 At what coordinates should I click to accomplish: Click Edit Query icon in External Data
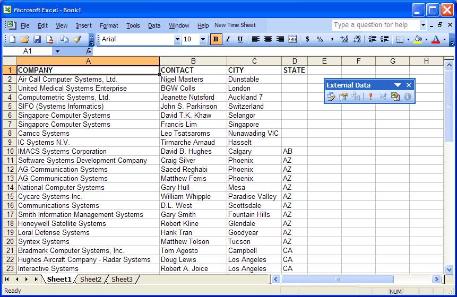tap(331, 97)
